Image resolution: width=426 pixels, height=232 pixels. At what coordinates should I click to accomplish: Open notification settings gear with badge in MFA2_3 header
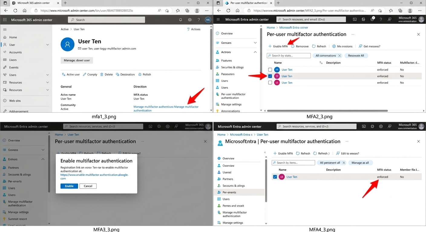click(x=372, y=19)
